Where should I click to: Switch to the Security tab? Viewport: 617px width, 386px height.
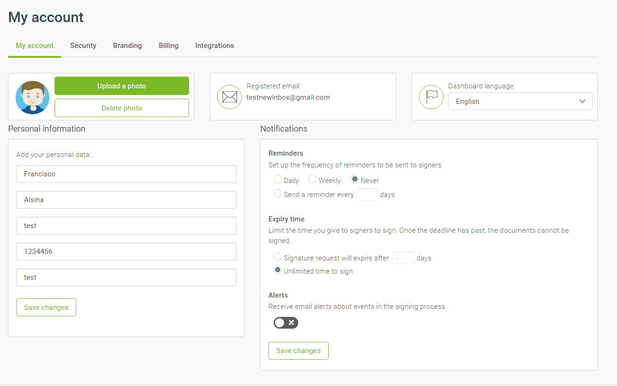tap(83, 46)
